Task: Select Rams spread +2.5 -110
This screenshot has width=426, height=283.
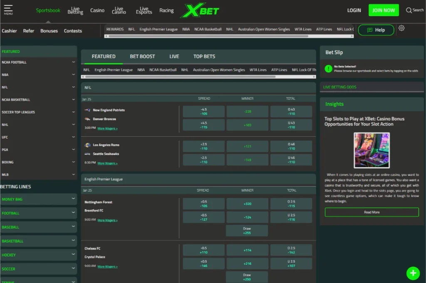Action: [x=204, y=146]
